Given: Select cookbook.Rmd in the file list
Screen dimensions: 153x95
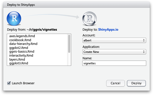Looking at the screenshot, I should 20,40.
